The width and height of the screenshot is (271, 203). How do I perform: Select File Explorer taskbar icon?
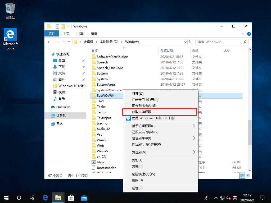(x=58, y=198)
